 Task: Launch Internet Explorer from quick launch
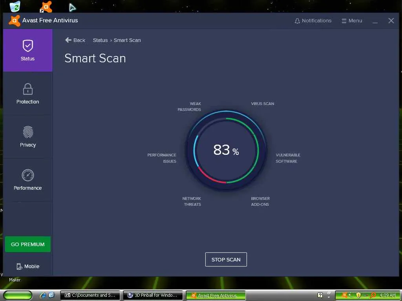click(x=43, y=295)
